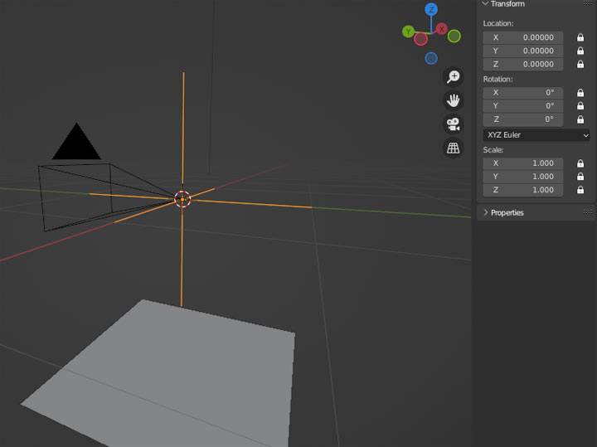
Task: Toggle lock for Rotation X
Action: [x=580, y=93]
